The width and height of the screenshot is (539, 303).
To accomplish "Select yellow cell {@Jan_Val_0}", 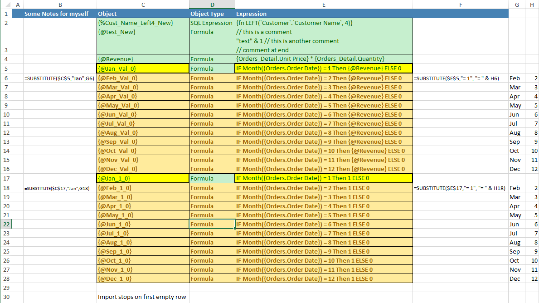I will tap(143, 68).
